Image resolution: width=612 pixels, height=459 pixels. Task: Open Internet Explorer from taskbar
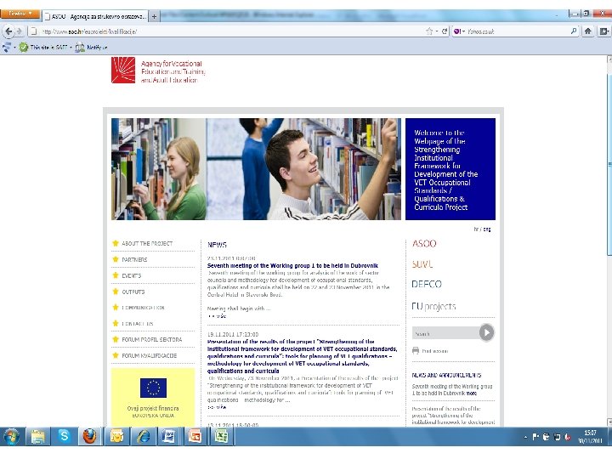(x=144, y=436)
